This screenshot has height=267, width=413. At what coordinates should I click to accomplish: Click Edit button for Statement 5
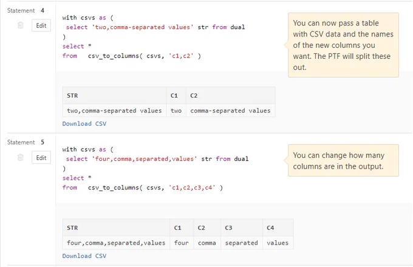click(x=41, y=158)
